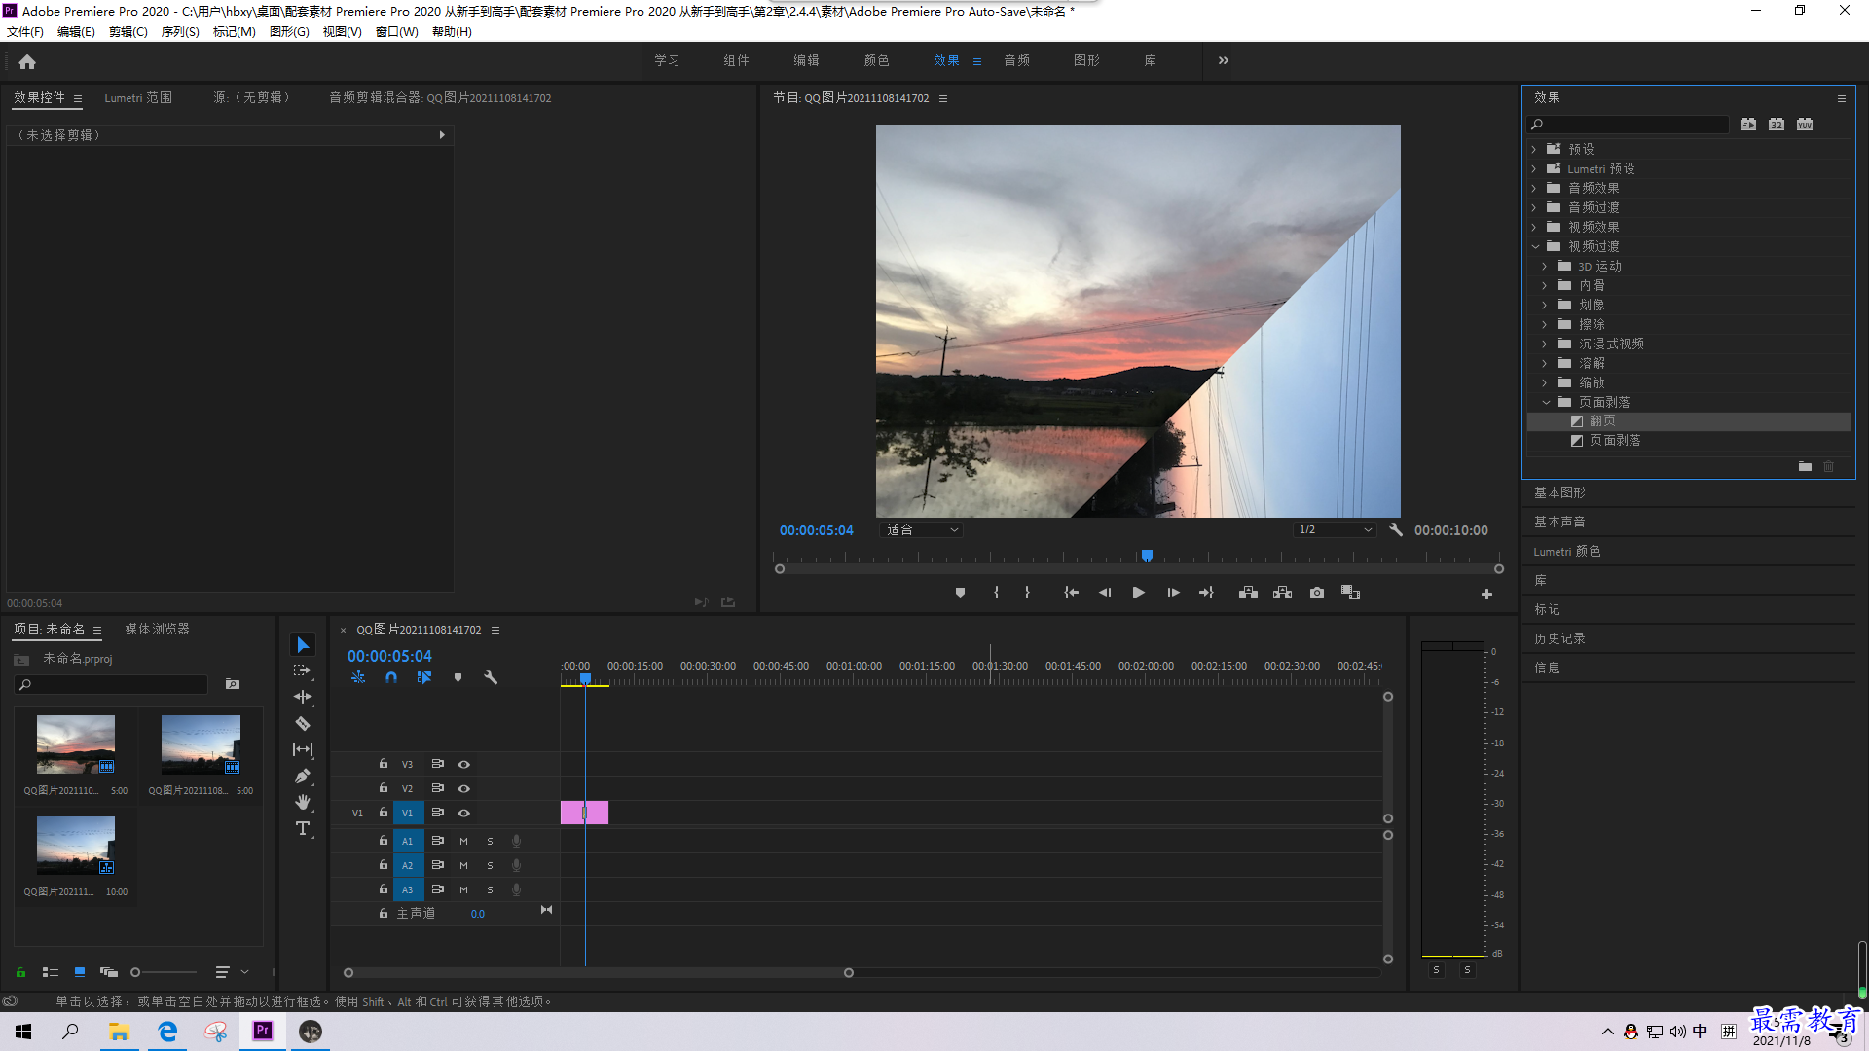1869x1051 pixels.
Task: Toggle V1 track output eye
Action: click(464, 814)
